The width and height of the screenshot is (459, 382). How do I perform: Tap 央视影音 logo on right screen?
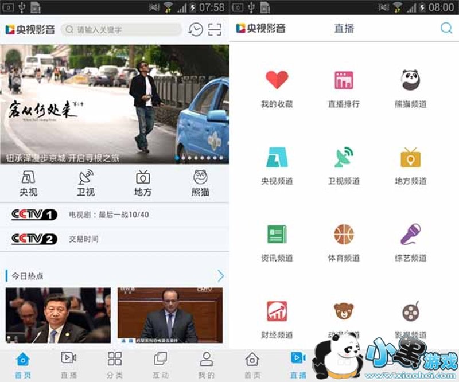(260, 28)
